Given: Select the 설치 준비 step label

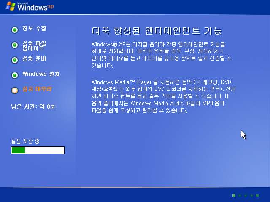Looking at the screenshot, I should click(x=34, y=59).
